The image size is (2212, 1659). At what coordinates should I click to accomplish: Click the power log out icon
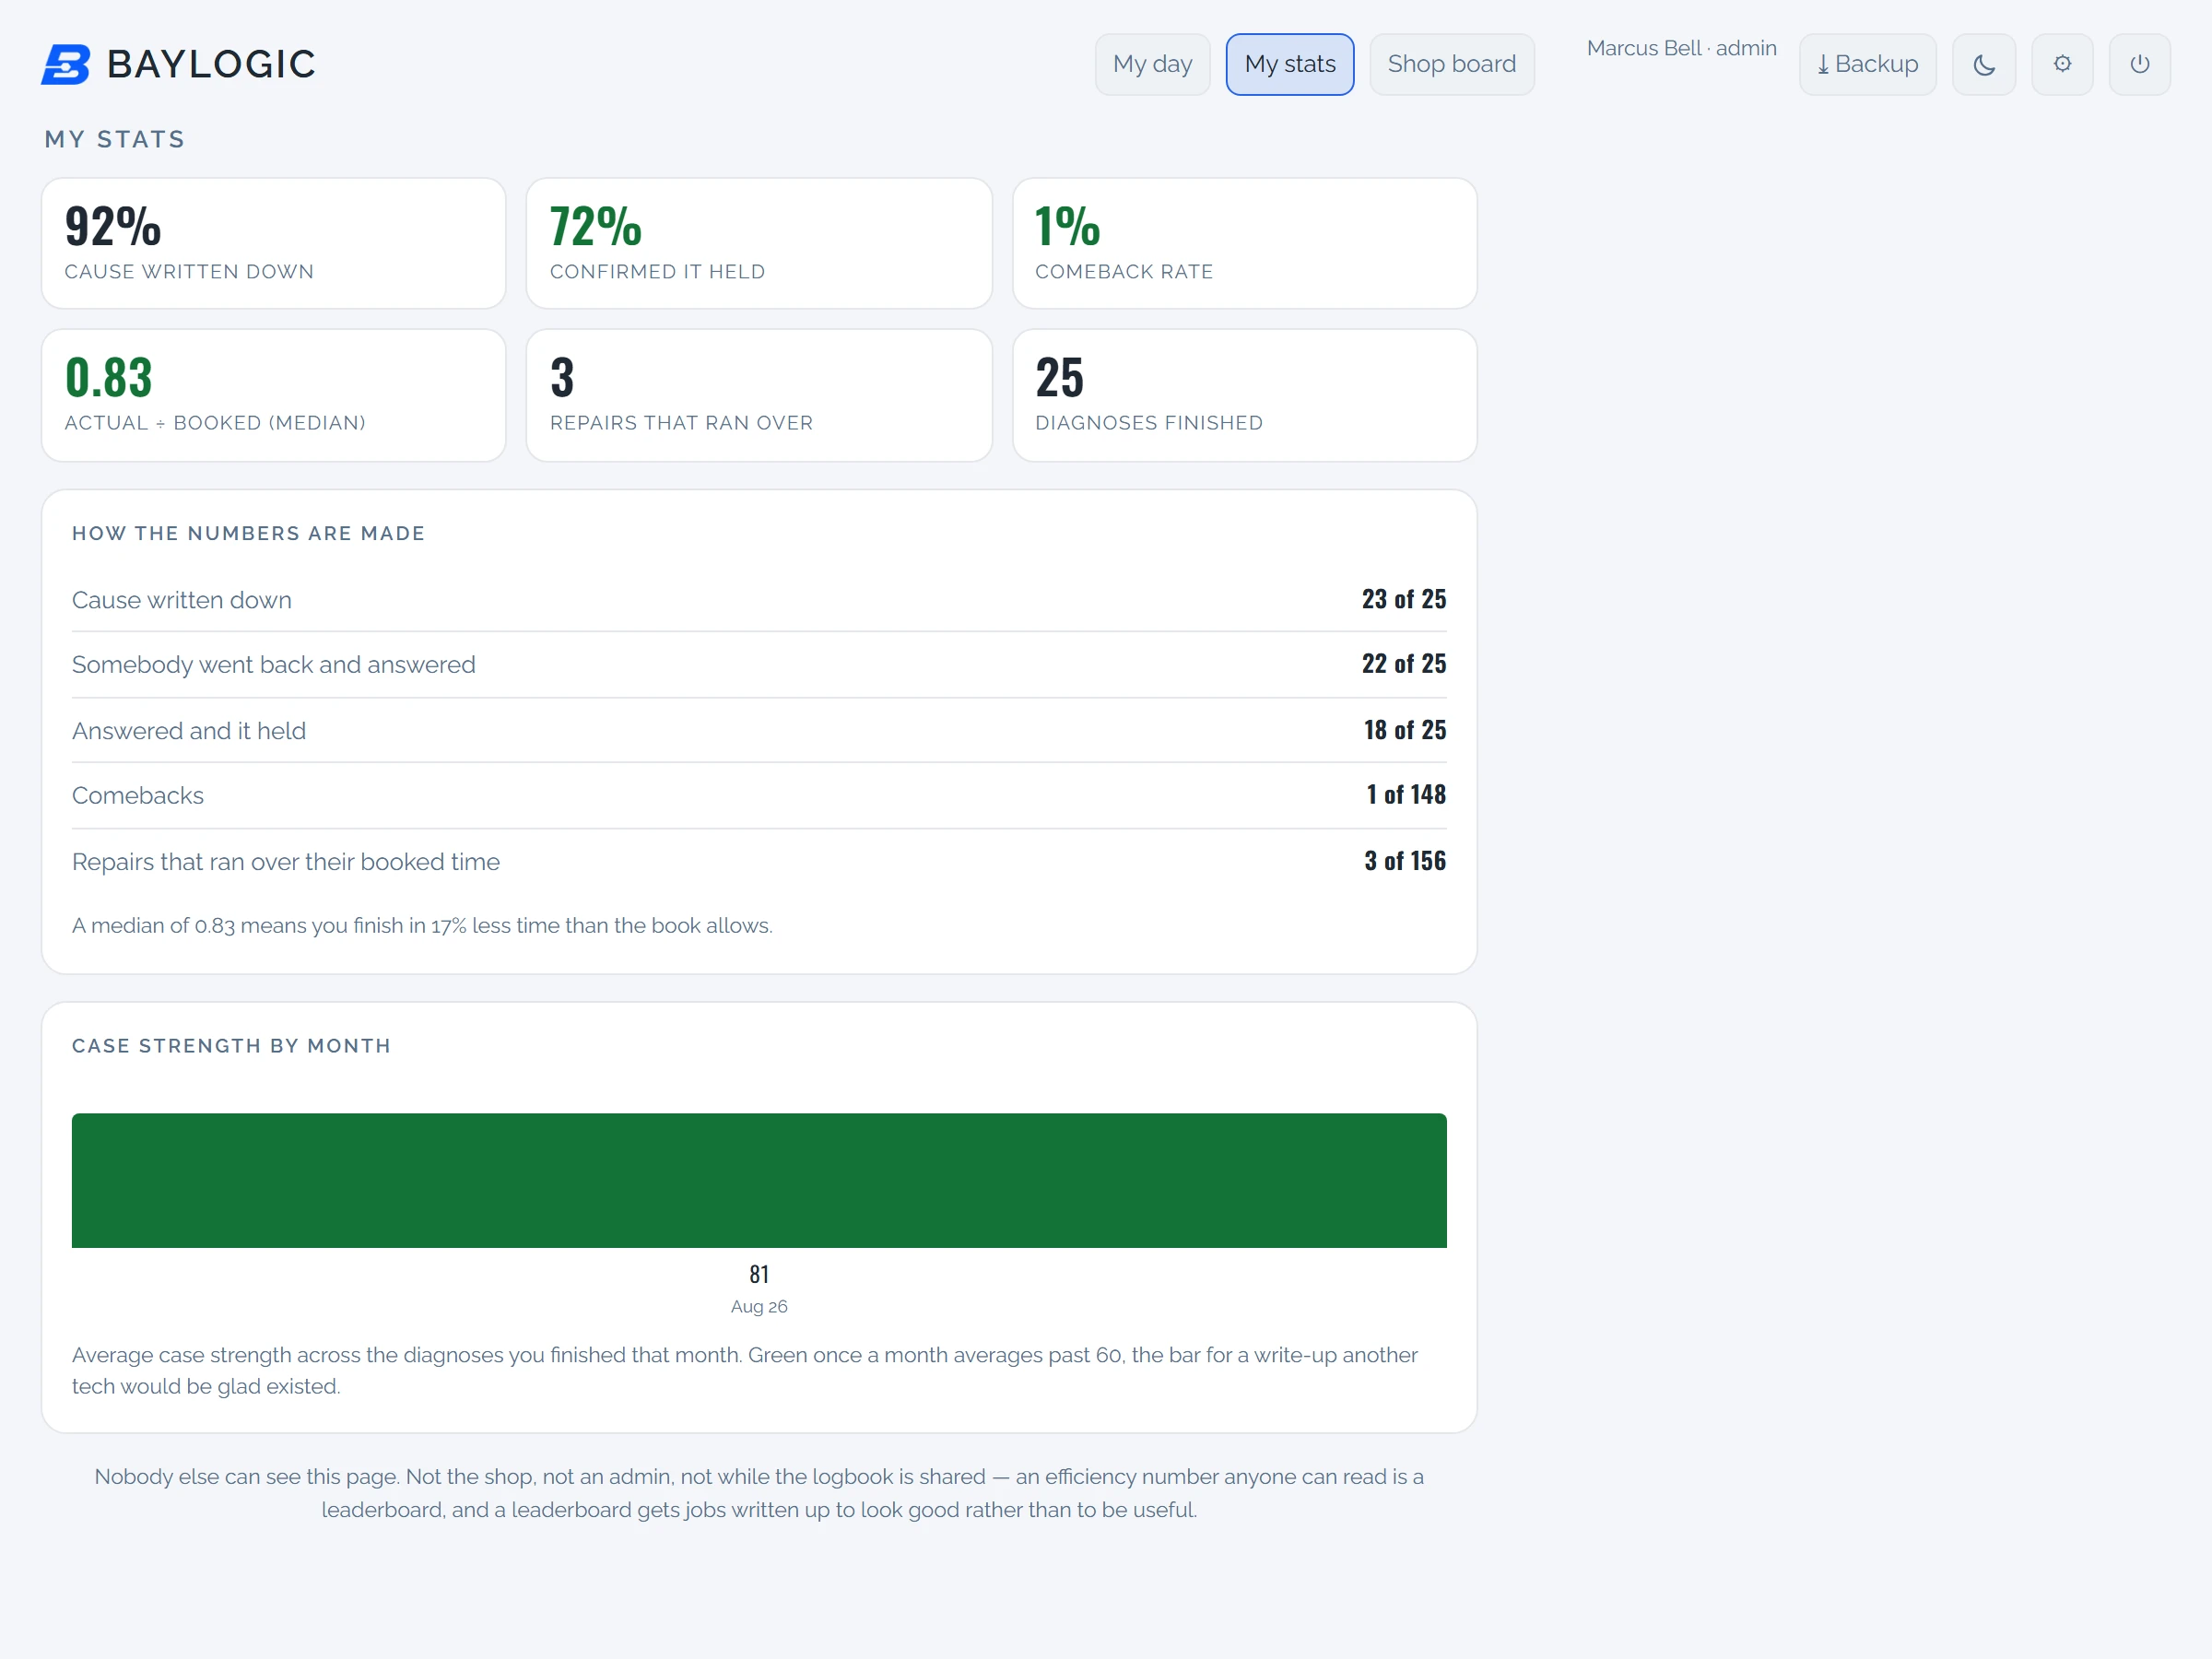point(2139,64)
